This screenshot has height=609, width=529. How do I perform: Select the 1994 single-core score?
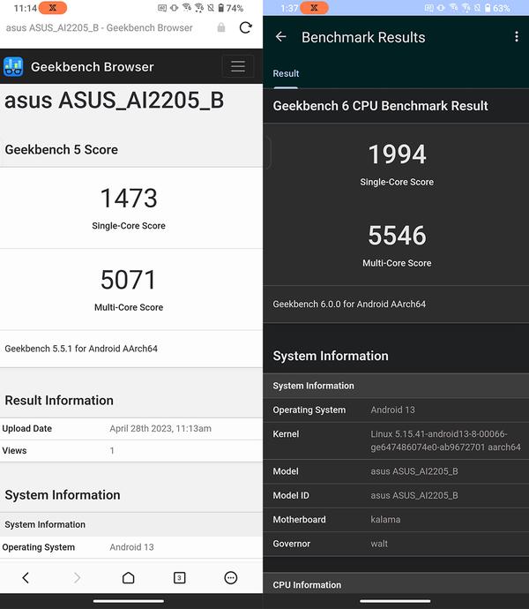(397, 154)
